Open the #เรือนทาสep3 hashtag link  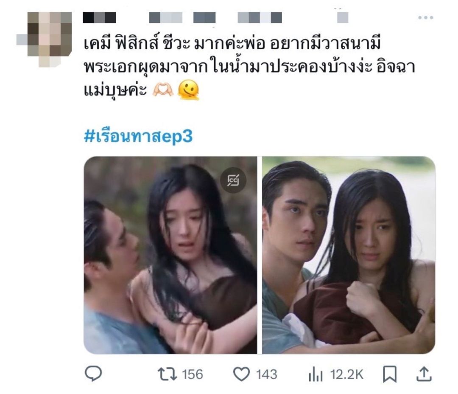click(138, 136)
